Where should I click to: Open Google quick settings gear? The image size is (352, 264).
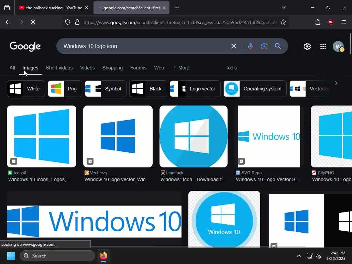coord(307,46)
